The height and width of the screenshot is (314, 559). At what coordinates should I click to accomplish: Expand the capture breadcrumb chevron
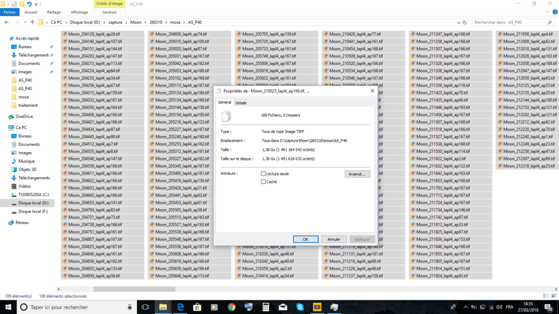(126, 22)
